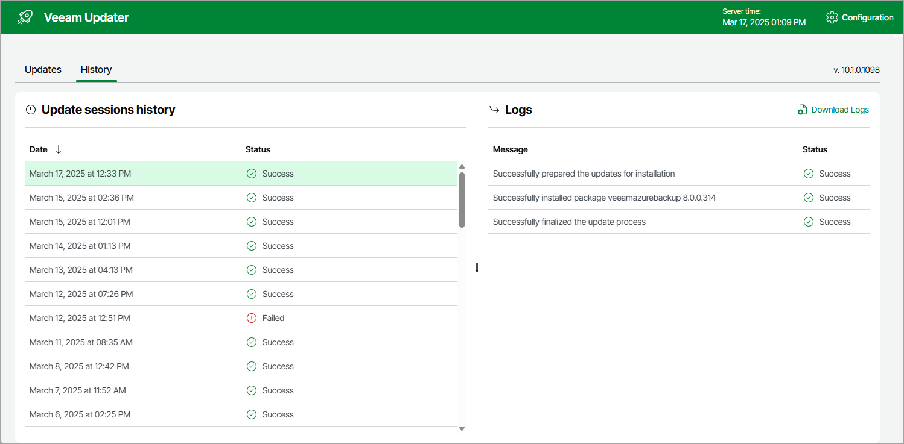Image resolution: width=904 pixels, height=444 pixels.
Task: Click the arrow icon beside Logs heading
Action: tap(494, 110)
